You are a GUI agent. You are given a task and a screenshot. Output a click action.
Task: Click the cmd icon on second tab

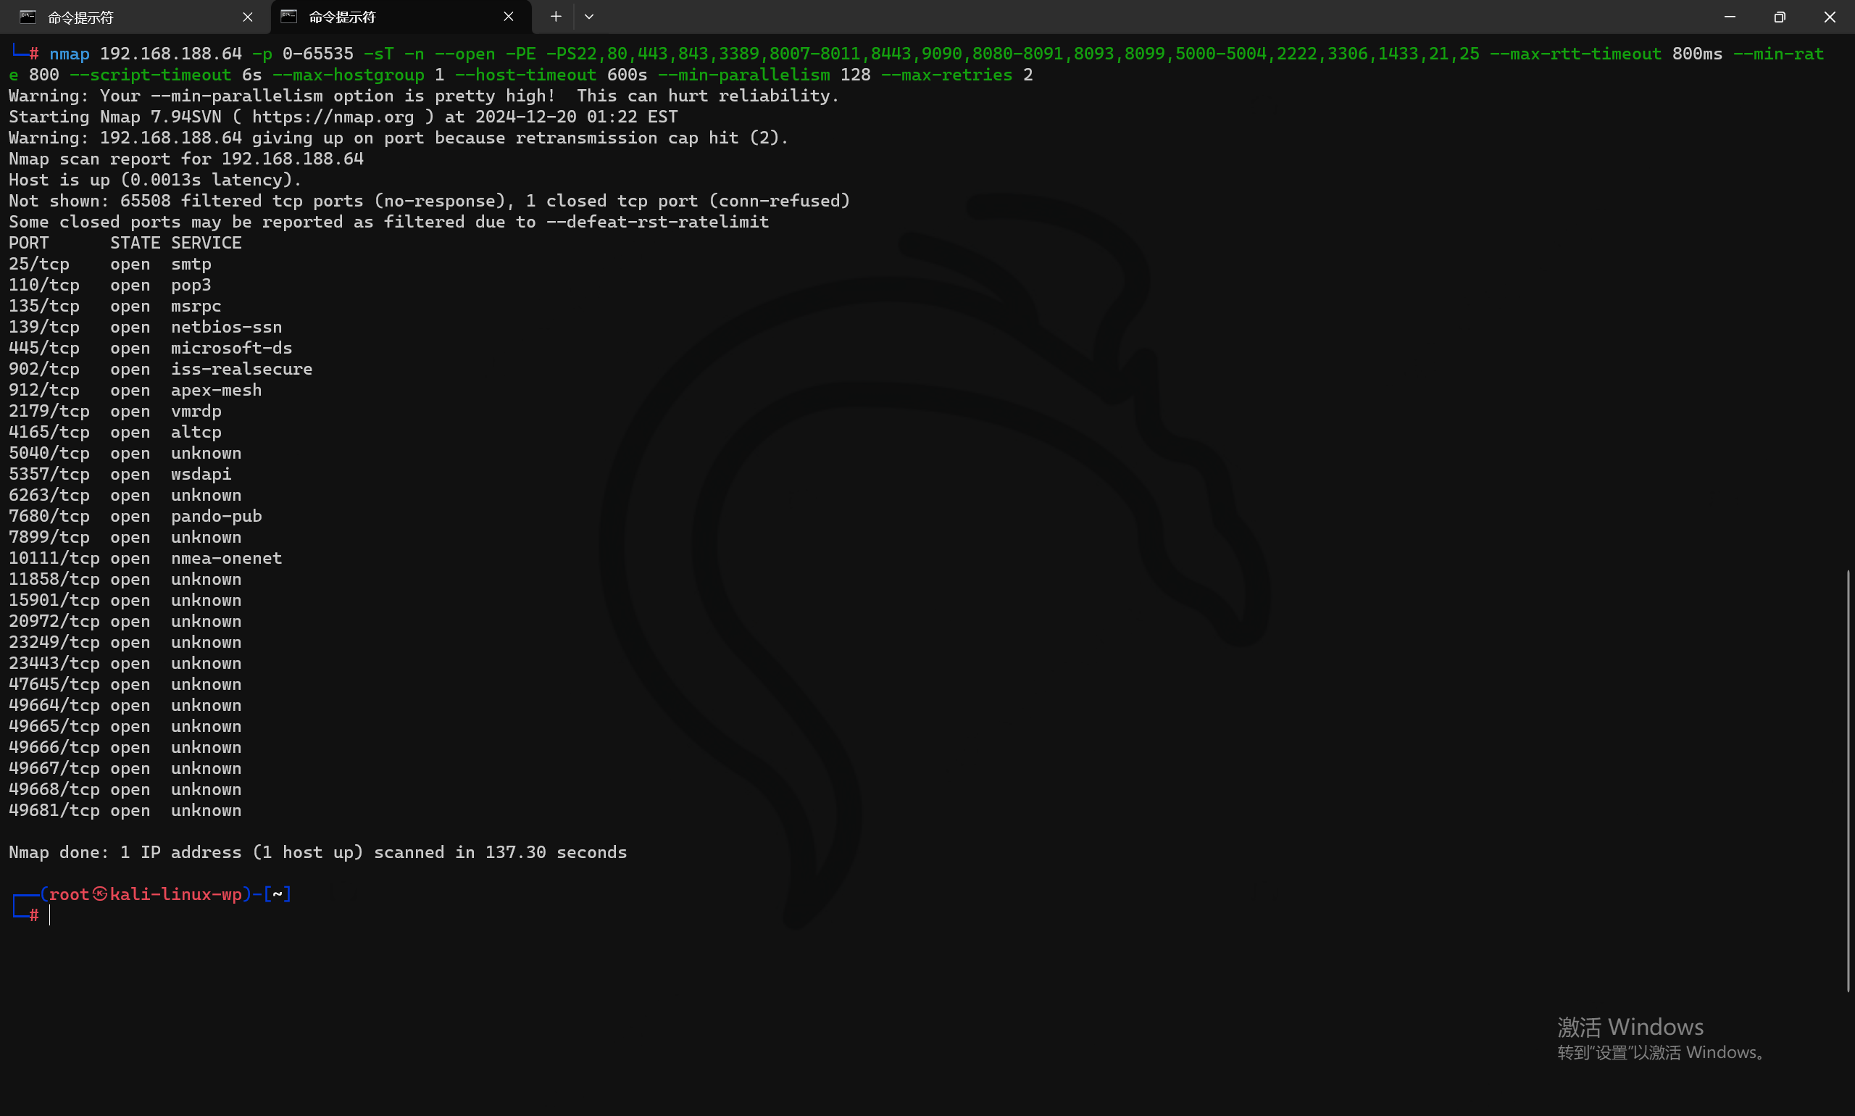pos(288,17)
